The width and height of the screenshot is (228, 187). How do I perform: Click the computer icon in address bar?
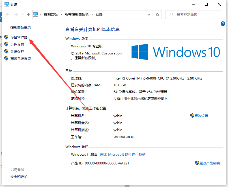pyautogui.click(x=36, y=14)
